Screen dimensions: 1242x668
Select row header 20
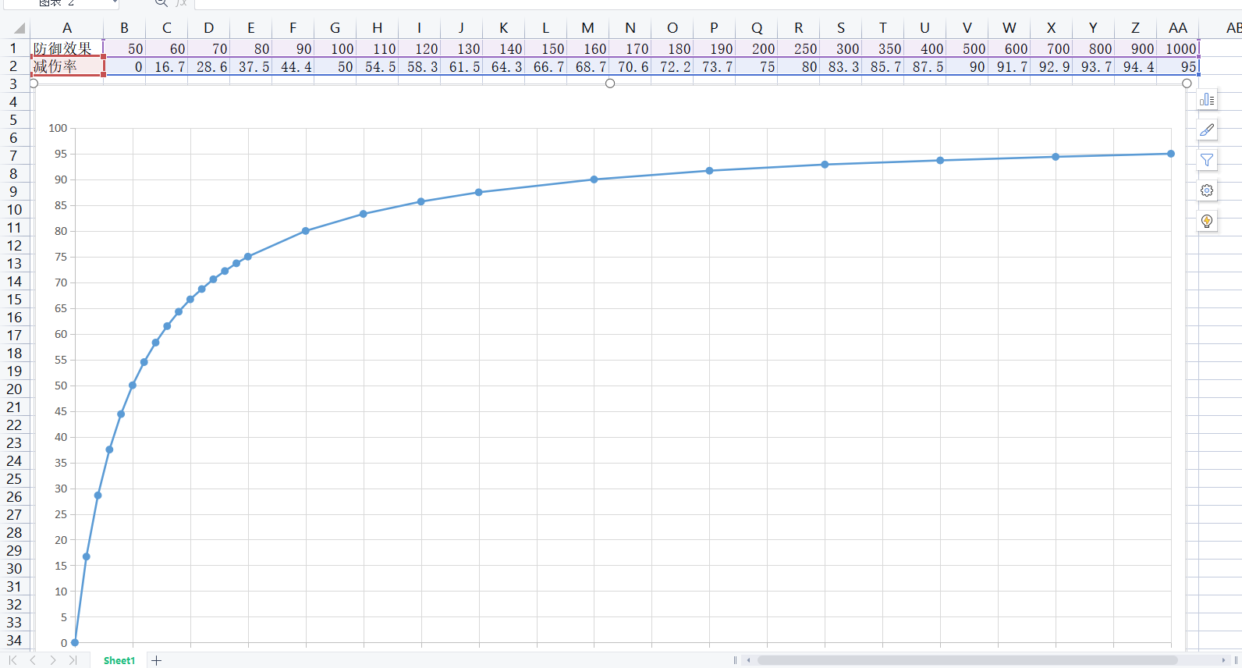[x=14, y=389]
